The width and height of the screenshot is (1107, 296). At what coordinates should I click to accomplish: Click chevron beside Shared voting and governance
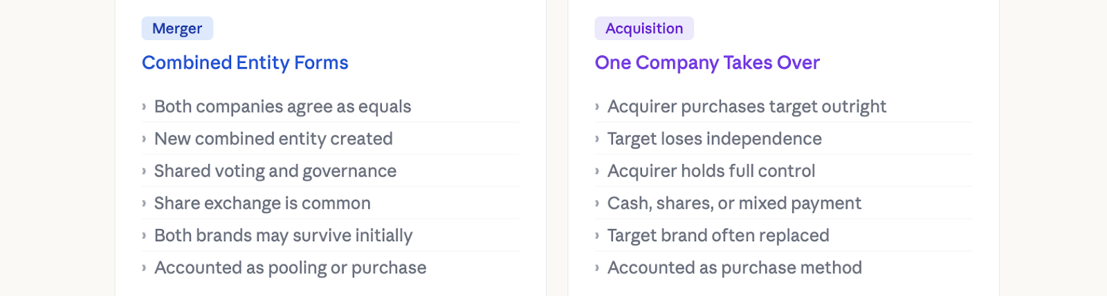144,172
